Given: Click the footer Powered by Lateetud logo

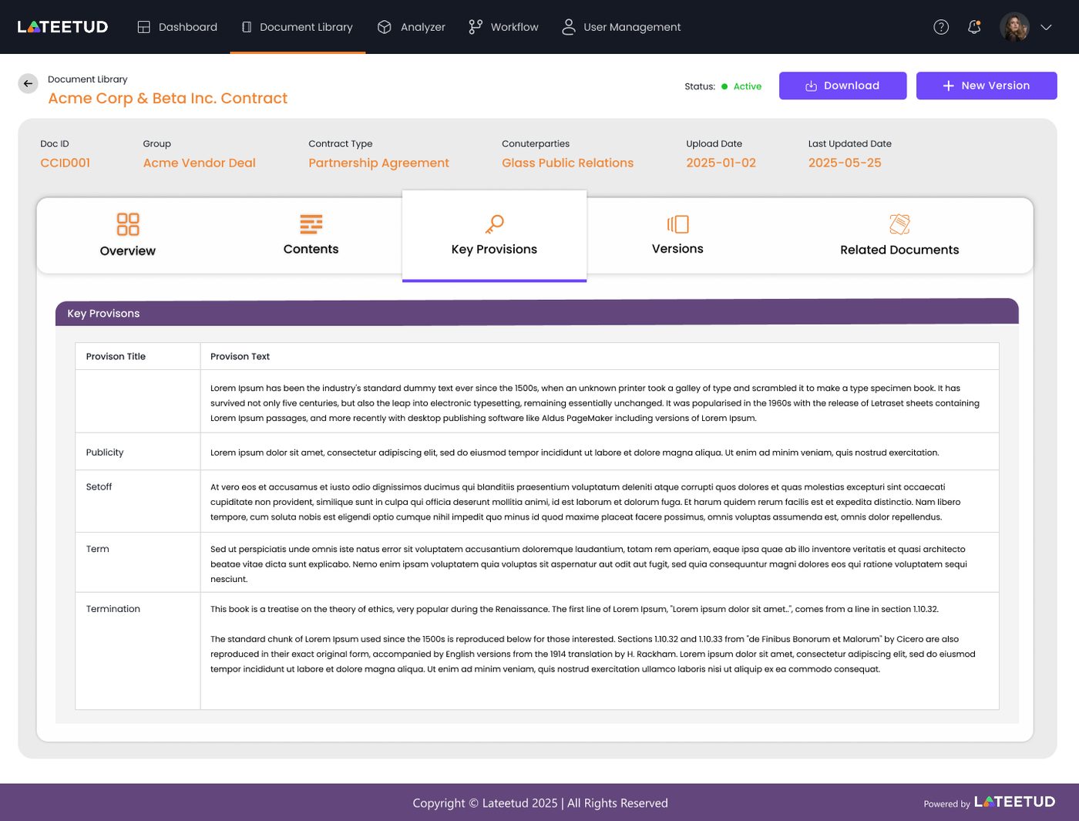Looking at the screenshot, I should tap(1014, 802).
